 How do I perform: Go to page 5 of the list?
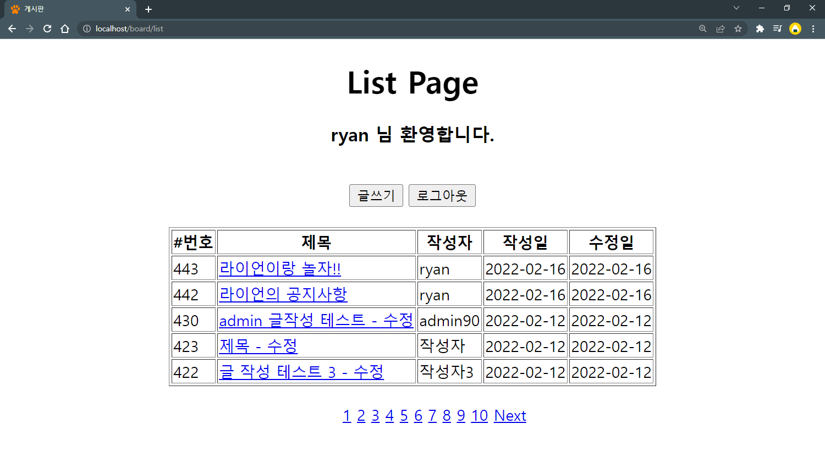pyautogui.click(x=404, y=416)
